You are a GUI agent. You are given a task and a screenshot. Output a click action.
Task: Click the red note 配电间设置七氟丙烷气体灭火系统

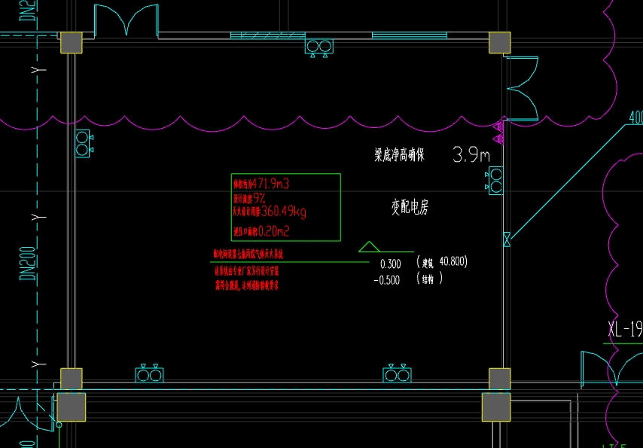248,254
